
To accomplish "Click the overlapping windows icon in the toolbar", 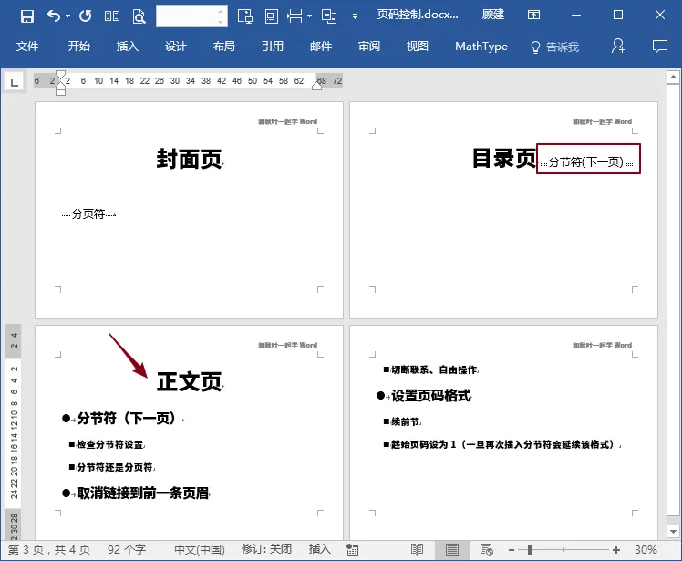I will (329, 16).
